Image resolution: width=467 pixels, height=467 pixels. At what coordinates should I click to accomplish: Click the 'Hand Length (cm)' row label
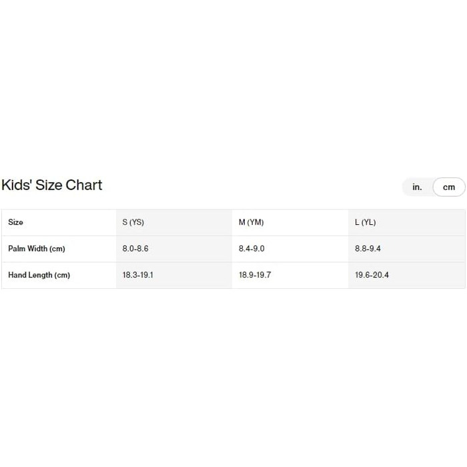click(39, 275)
